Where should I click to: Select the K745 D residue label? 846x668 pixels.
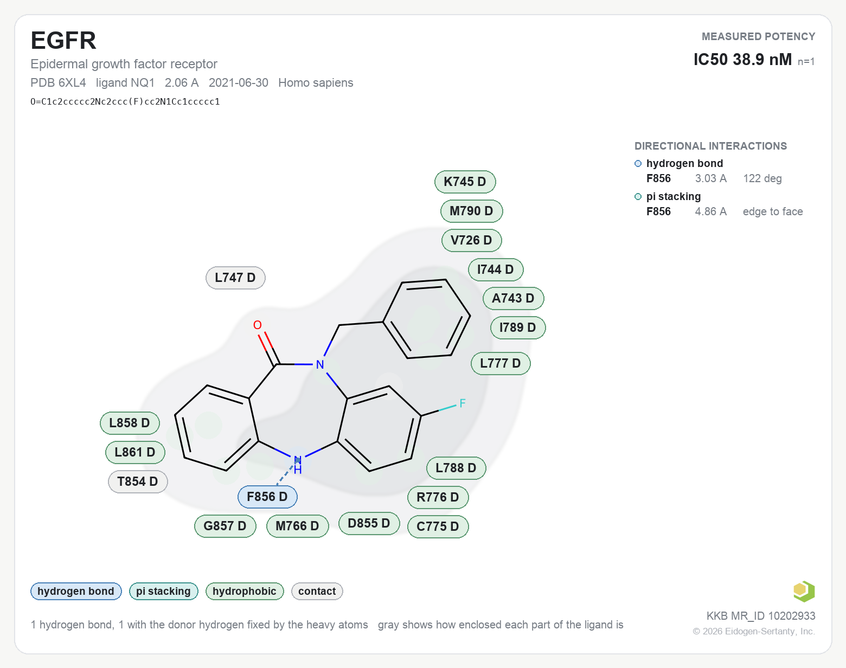coord(465,182)
